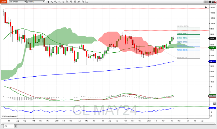Screen dimensions: 217x129
Task: Open the CL MAY24 instrument selector dropdown
Action: tap(18, 2)
